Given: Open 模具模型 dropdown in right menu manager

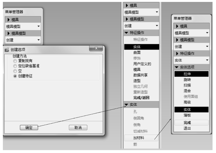Looking at the screenshot, I should coord(192,33).
